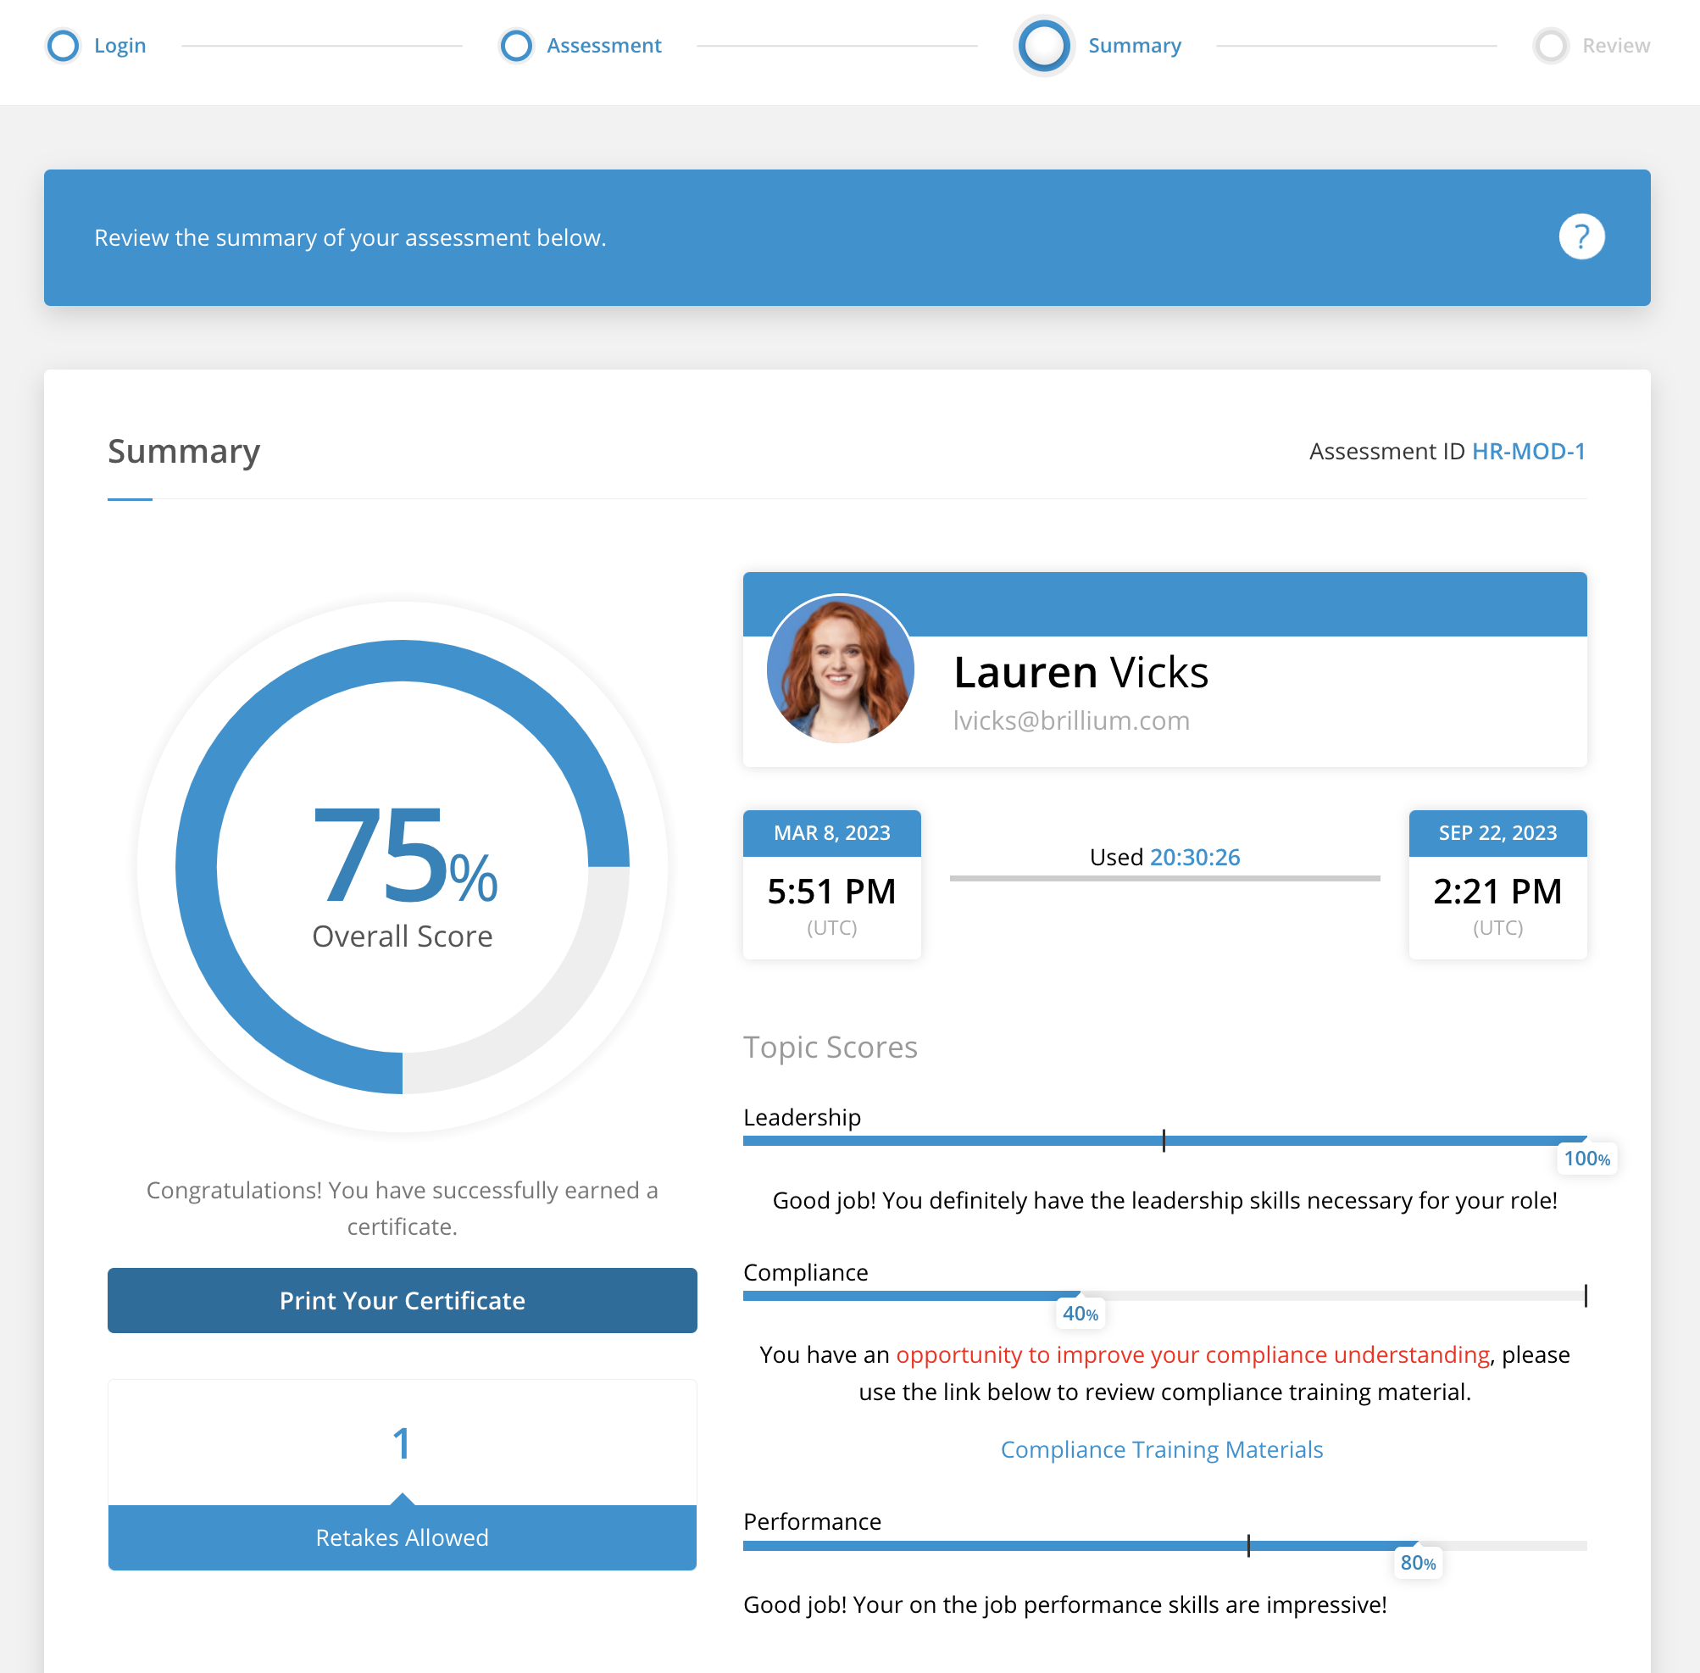Select the Assessment step circle indicator
The width and height of the screenshot is (1700, 1673).
click(x=516, y=45)
